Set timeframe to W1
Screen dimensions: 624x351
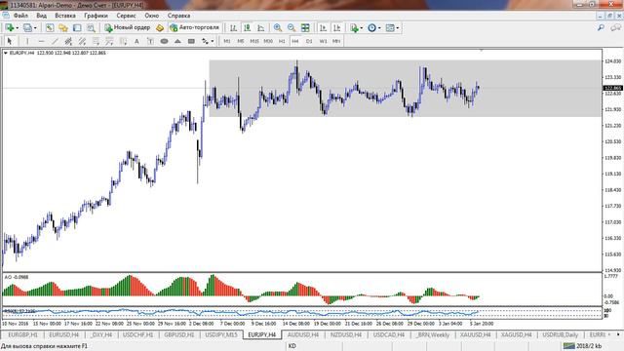(x=323, y=41)
